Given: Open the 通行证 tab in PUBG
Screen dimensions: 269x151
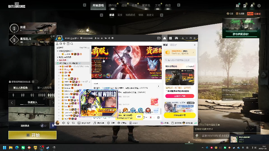Looking at the screenshot, I should [x=113, y=5].
